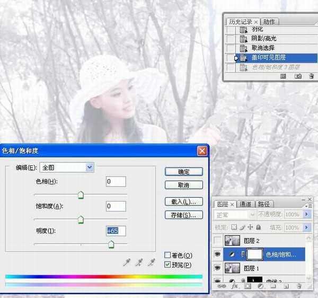Toggle the 预览(P) preview checkbox
The height and width of the screenshot is (298, 318).
167,265
